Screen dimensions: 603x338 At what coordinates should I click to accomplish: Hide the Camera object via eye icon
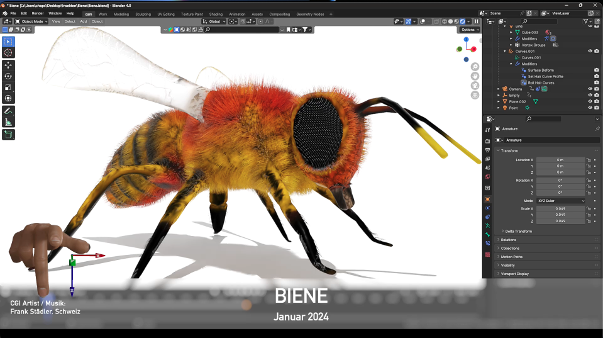pos(590,89)
